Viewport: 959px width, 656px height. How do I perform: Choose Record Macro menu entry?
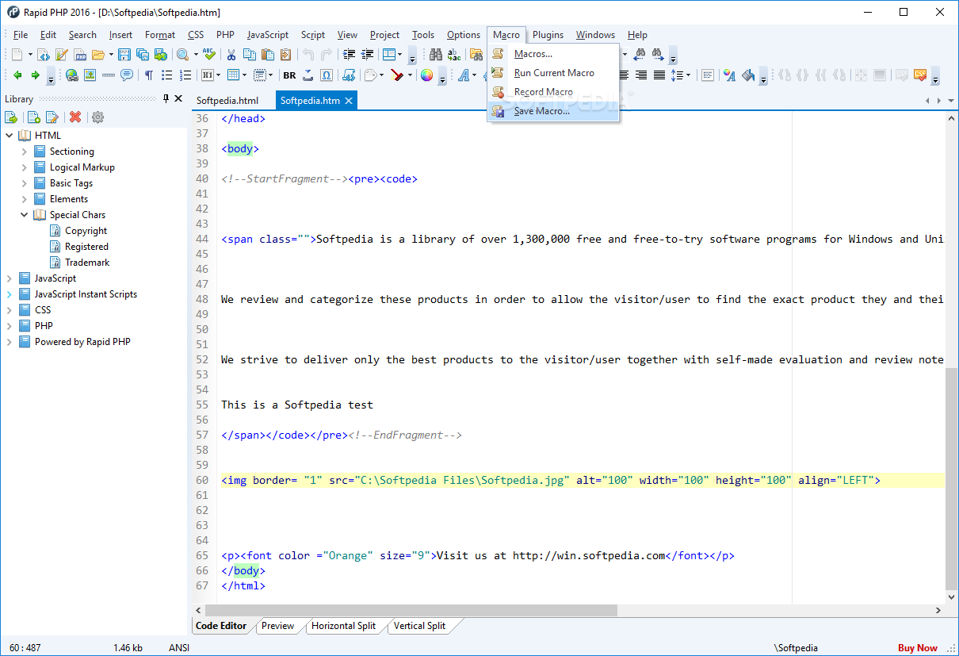pos(552,92)
